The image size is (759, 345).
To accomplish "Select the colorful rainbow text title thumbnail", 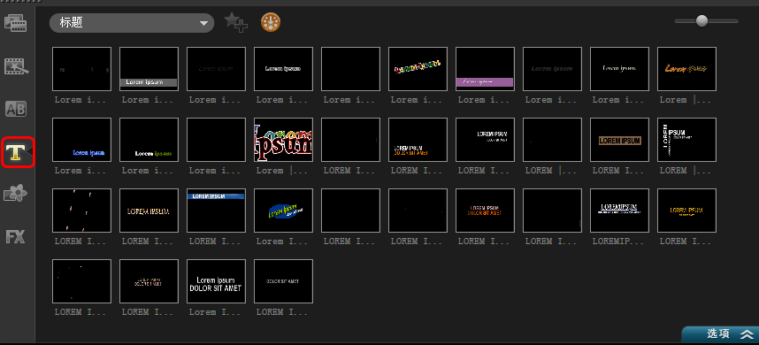I will [x=418, y=69].
